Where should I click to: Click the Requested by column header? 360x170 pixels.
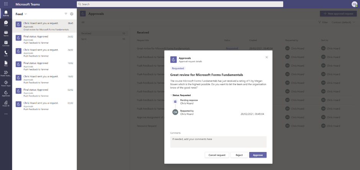coord(291,40)
